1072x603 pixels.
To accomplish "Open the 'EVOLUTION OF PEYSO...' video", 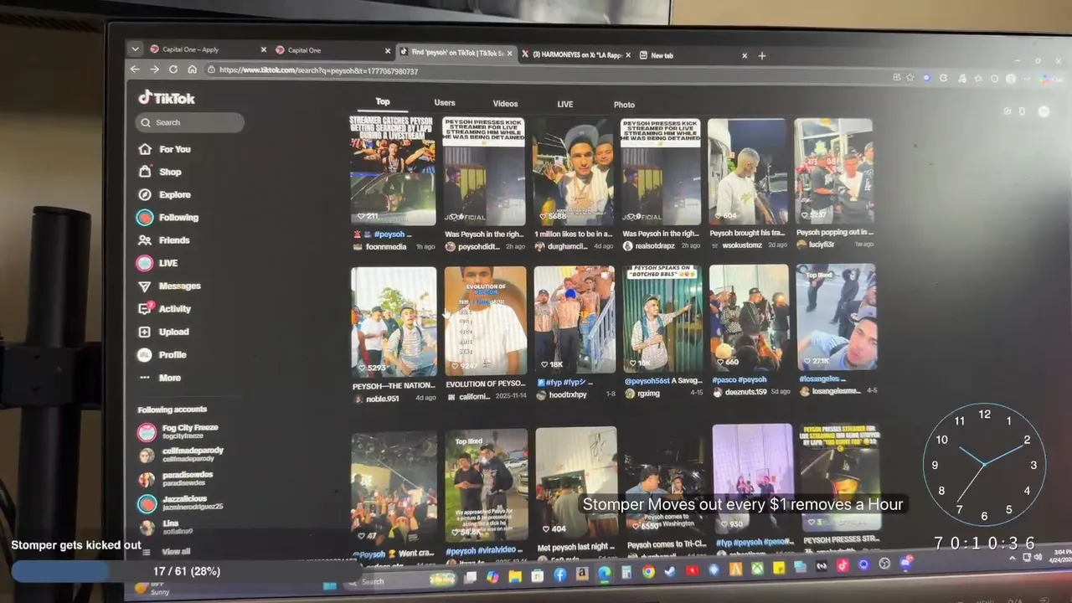I will tap(485, 321).
